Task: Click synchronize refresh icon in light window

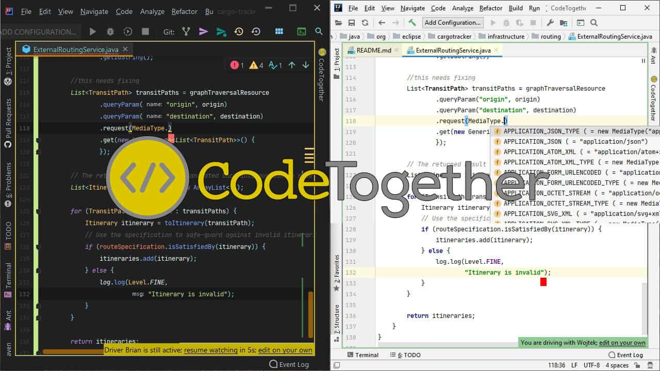Action: click(365, 23)
